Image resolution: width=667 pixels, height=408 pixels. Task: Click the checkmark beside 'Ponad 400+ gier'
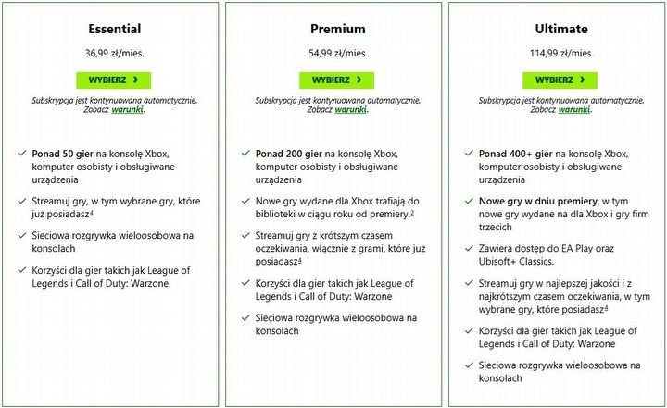[x=468, y=152]
